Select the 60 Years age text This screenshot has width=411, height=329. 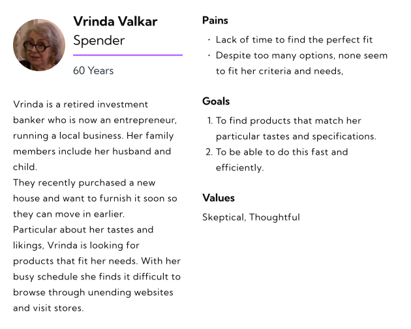click(93, 70)
